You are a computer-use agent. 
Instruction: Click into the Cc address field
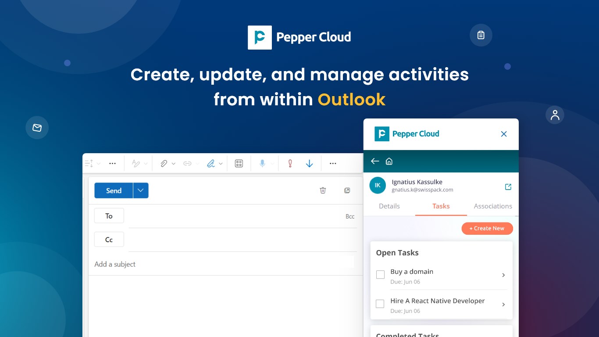pyautogui.click(x=242, y=240)
